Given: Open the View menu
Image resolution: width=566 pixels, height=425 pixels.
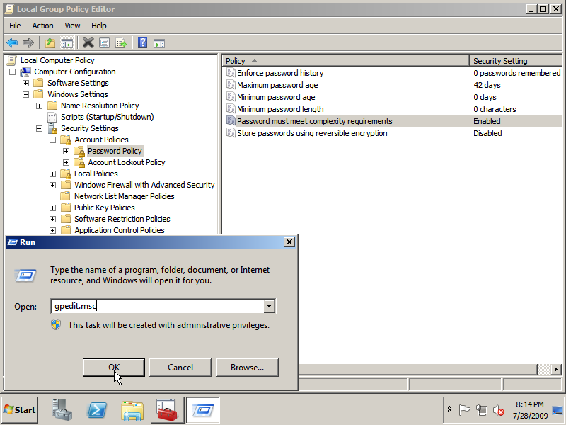Looking at the screenshot, I should pos(72,25).
